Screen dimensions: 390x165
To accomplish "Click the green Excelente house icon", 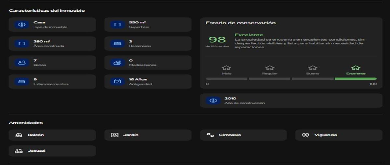I will click(356, 68).
